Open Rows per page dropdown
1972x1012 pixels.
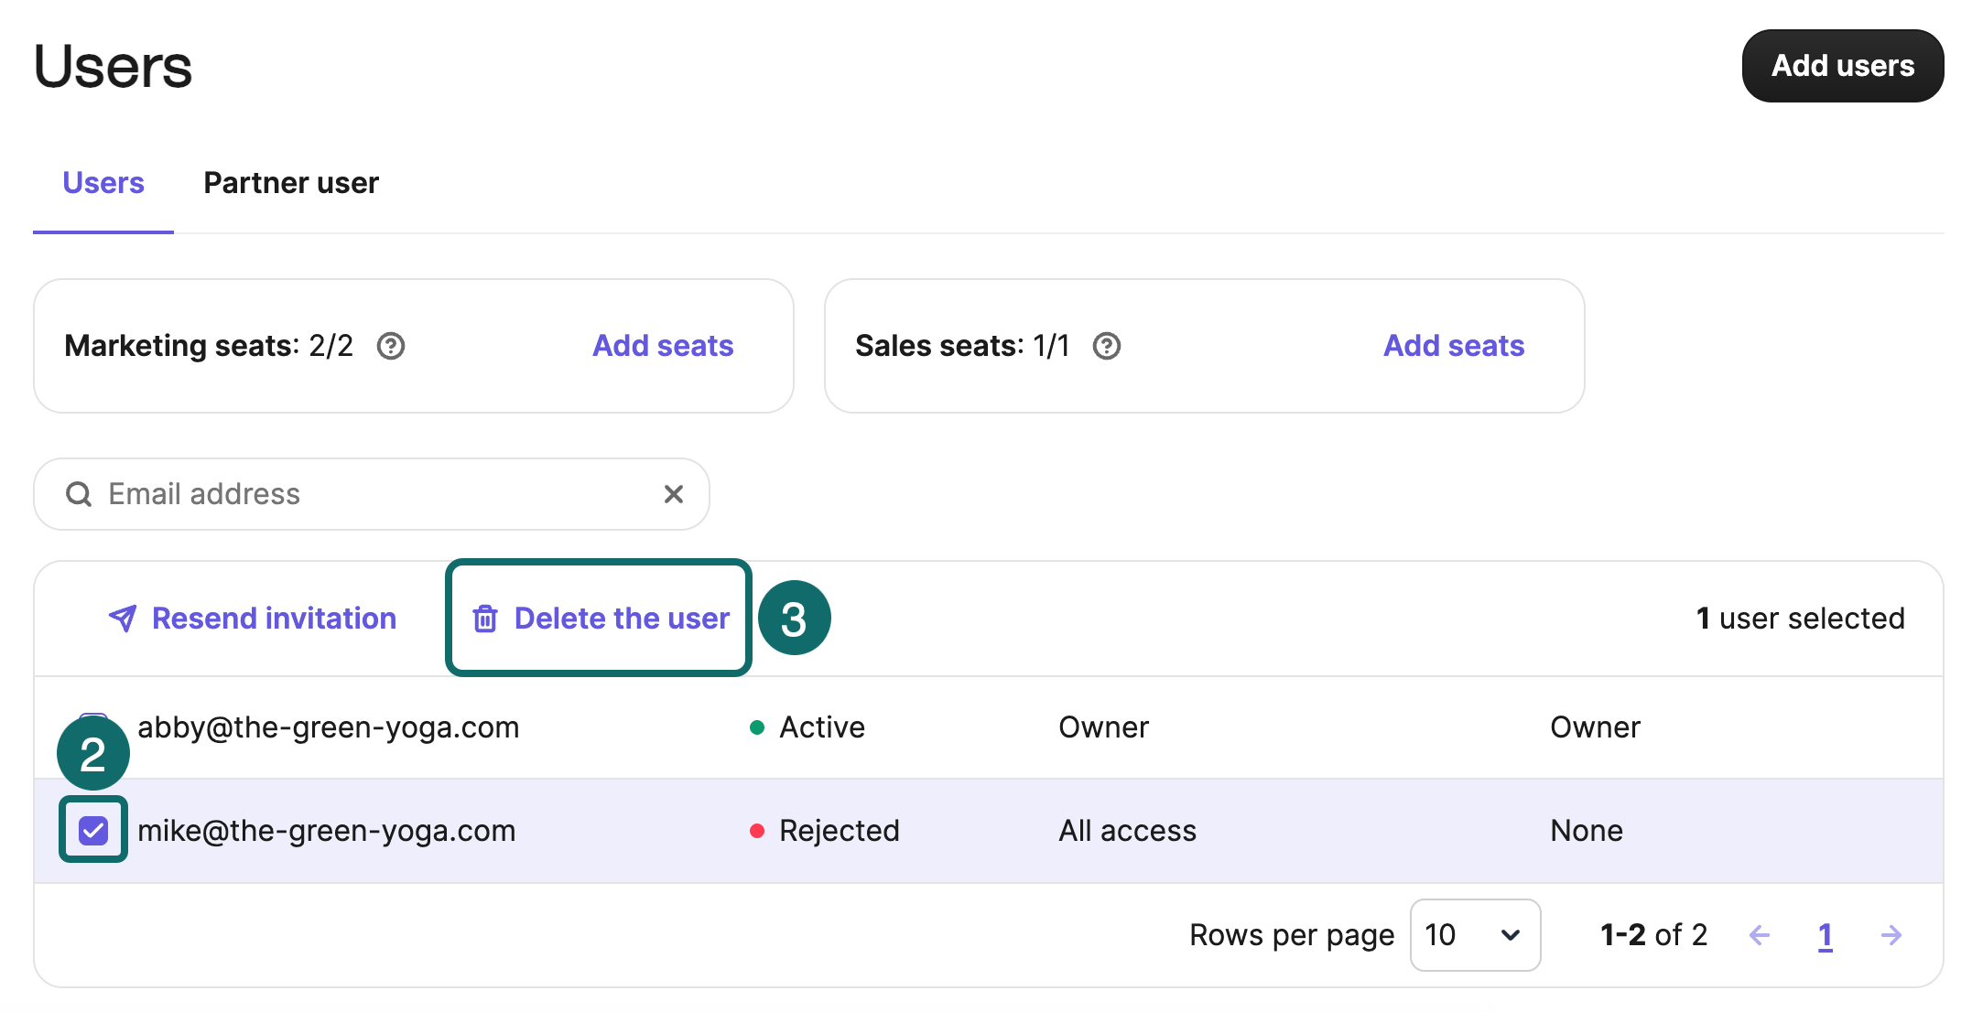click(x=1474, y=935)
